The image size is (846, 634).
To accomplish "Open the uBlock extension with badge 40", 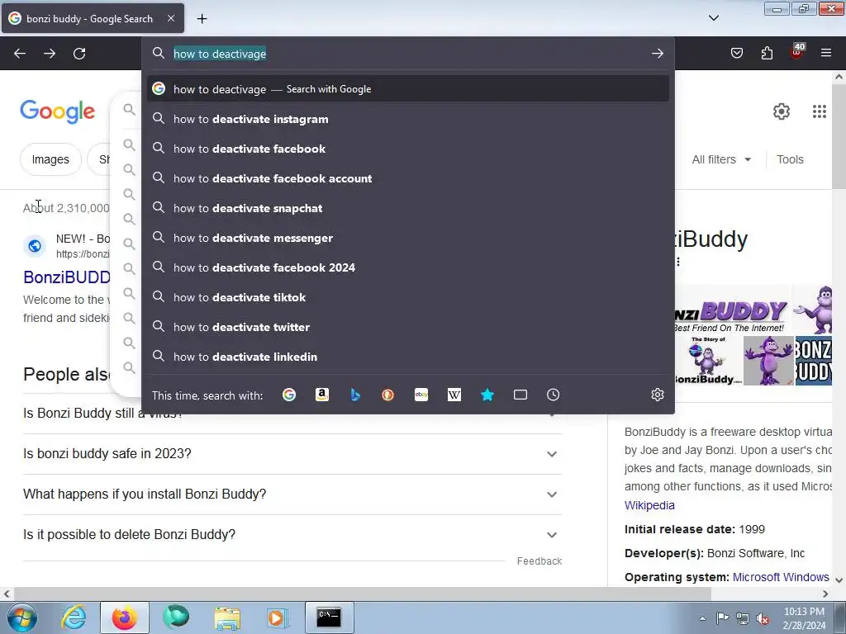I will tap(797, 52).
